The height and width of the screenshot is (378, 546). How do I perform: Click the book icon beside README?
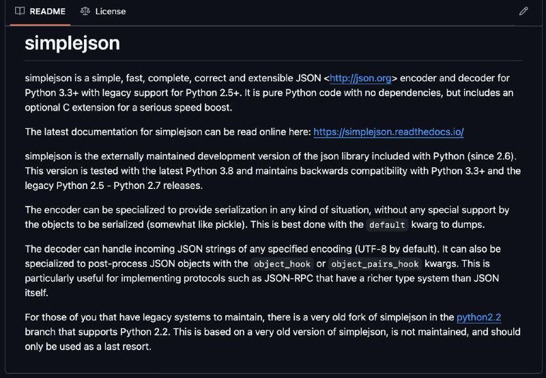pyautogui.click(x=20, y=11)
